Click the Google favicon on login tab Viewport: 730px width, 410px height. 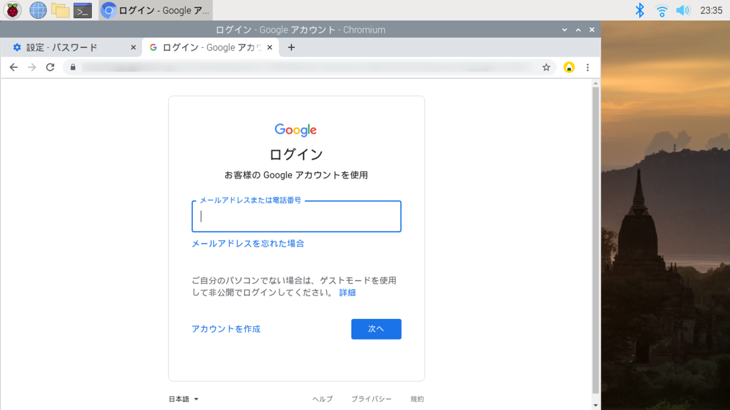(153, 47)
